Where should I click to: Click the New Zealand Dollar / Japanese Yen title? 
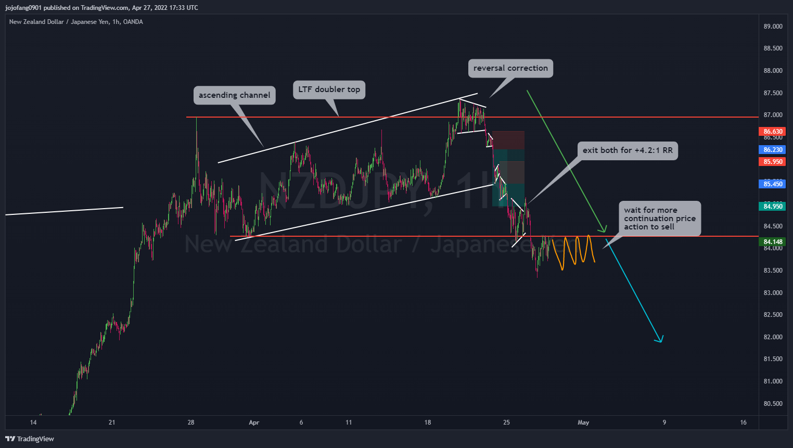click(x=76, y=22)
